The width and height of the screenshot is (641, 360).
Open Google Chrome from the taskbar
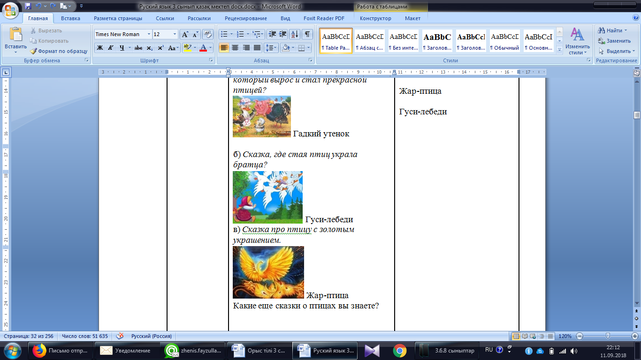coord(400,351)
